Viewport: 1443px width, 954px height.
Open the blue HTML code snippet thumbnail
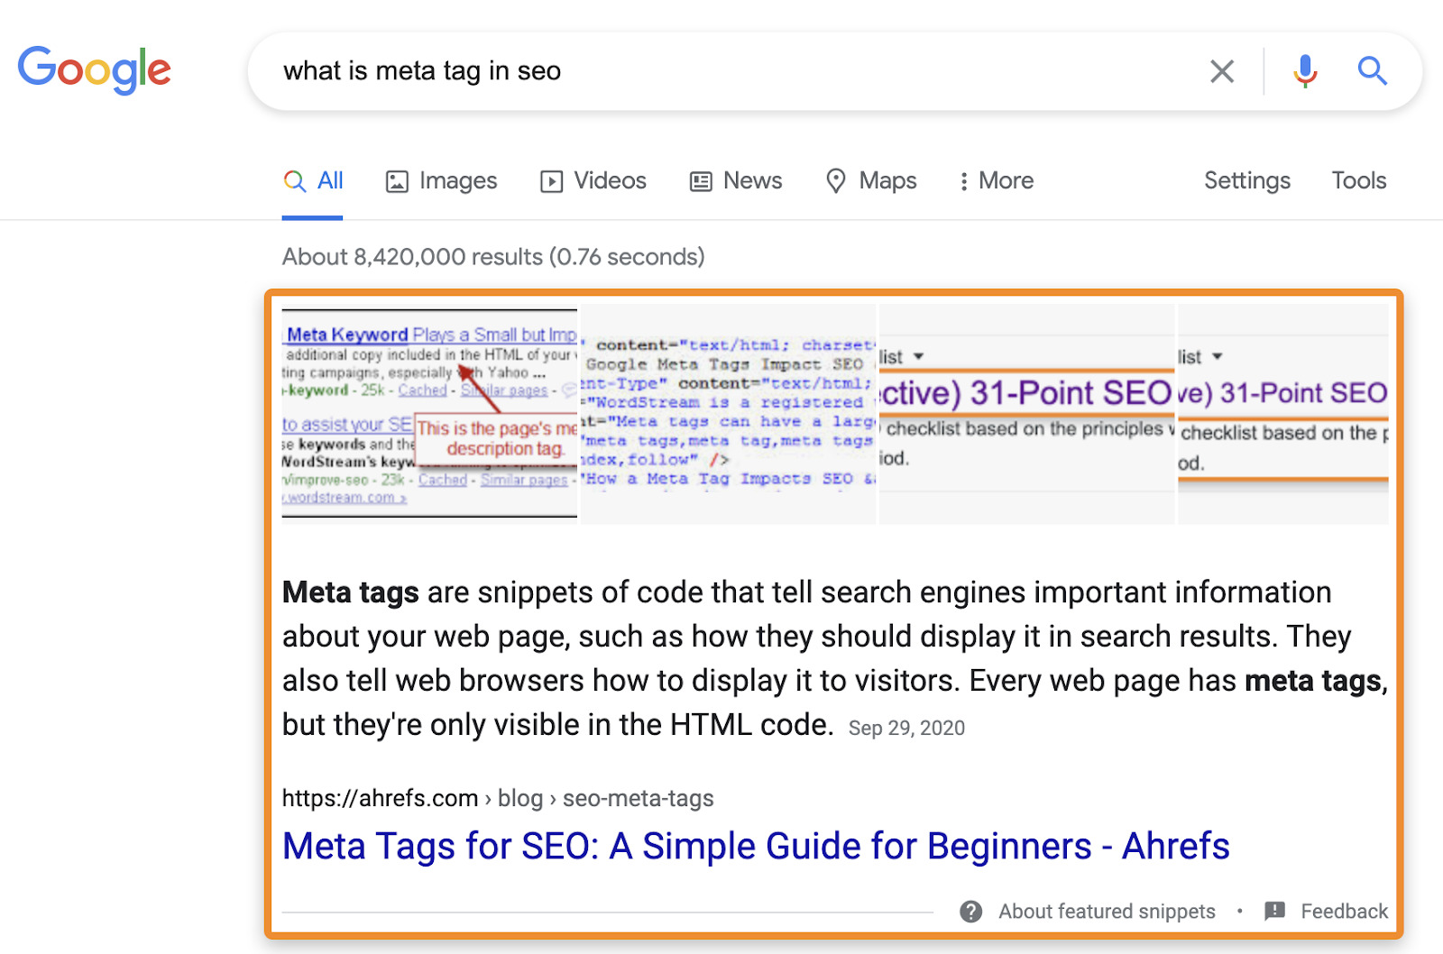728,414
